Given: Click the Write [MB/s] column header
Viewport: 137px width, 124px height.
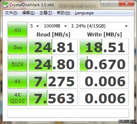Looking at the screenshot, I should tap(104, 34).
